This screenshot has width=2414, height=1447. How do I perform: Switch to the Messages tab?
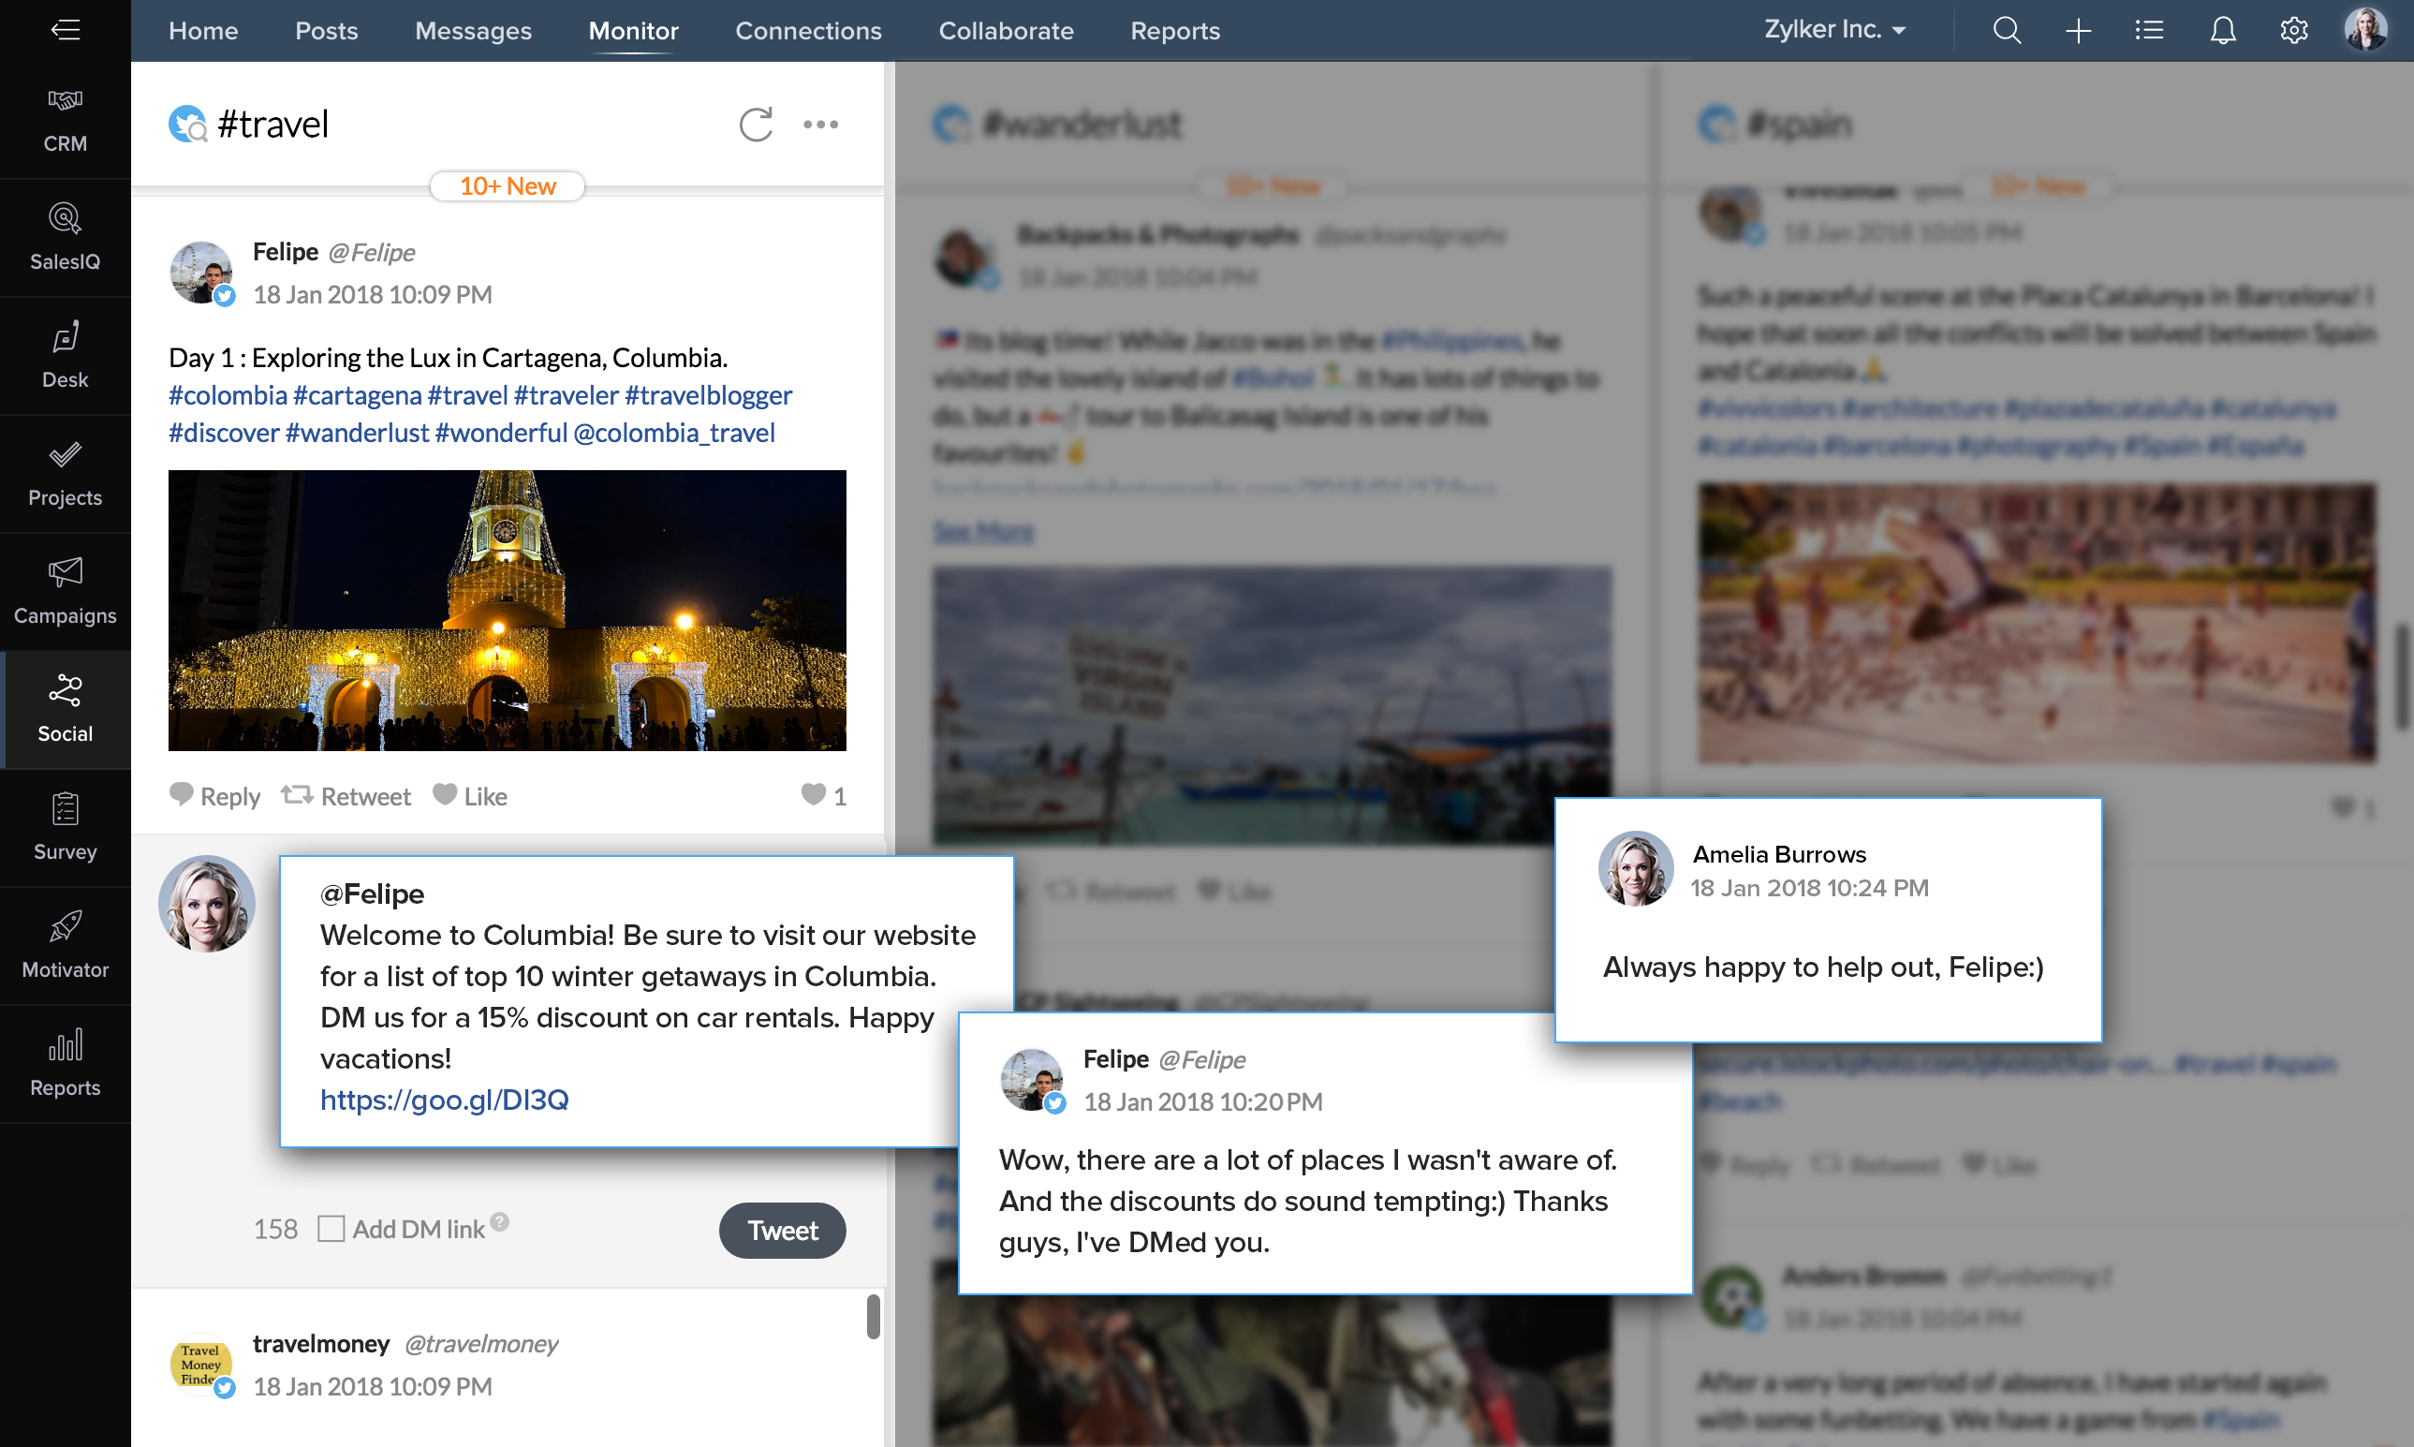(x=473, y=30)
